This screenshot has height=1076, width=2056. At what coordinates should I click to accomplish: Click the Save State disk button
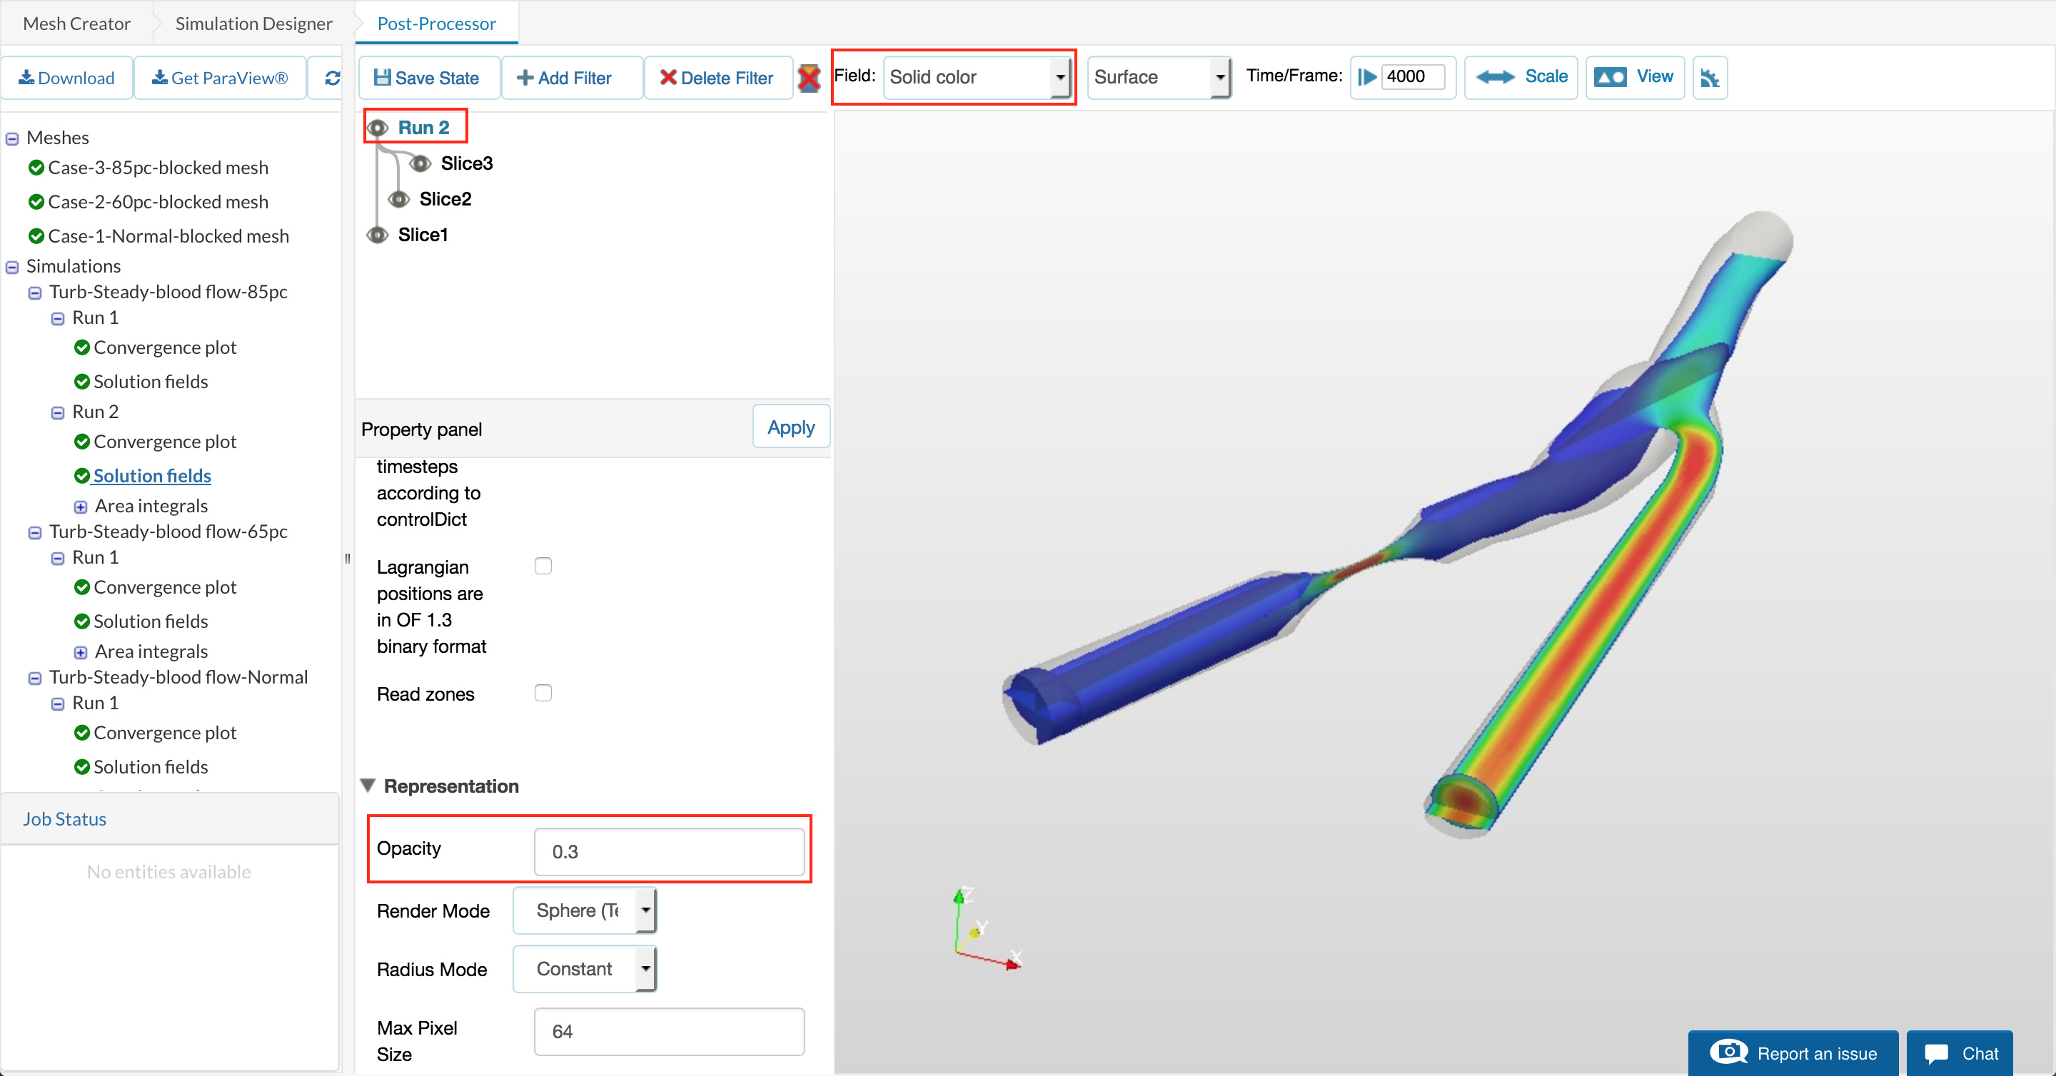click(x=428, y=77)
